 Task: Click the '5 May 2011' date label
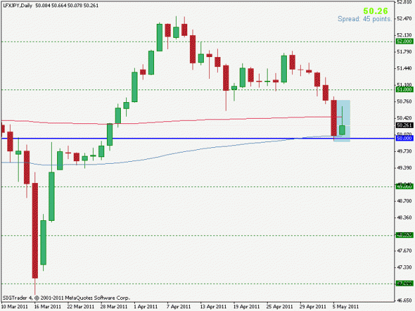tap(346, 306)
